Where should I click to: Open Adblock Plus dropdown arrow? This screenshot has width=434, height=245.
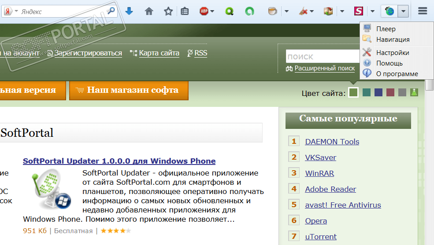212,11
